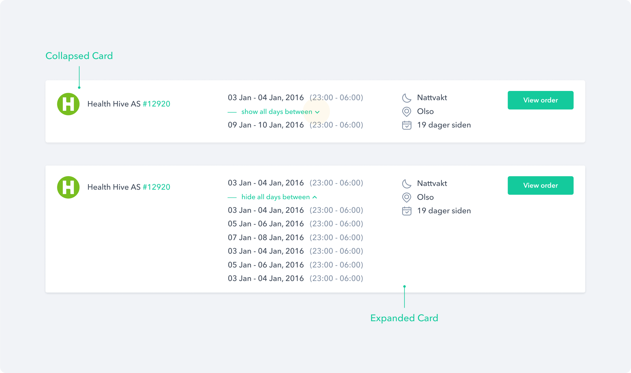Click 'Collapsed Card' annotation label
Viewport: 631px width, 373px height.
click(79, 56)
